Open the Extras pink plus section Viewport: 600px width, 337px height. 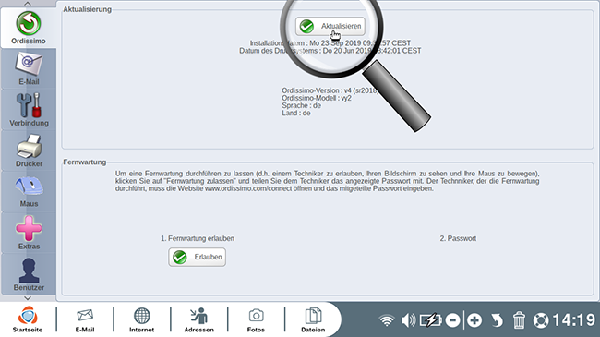[29, 233]
